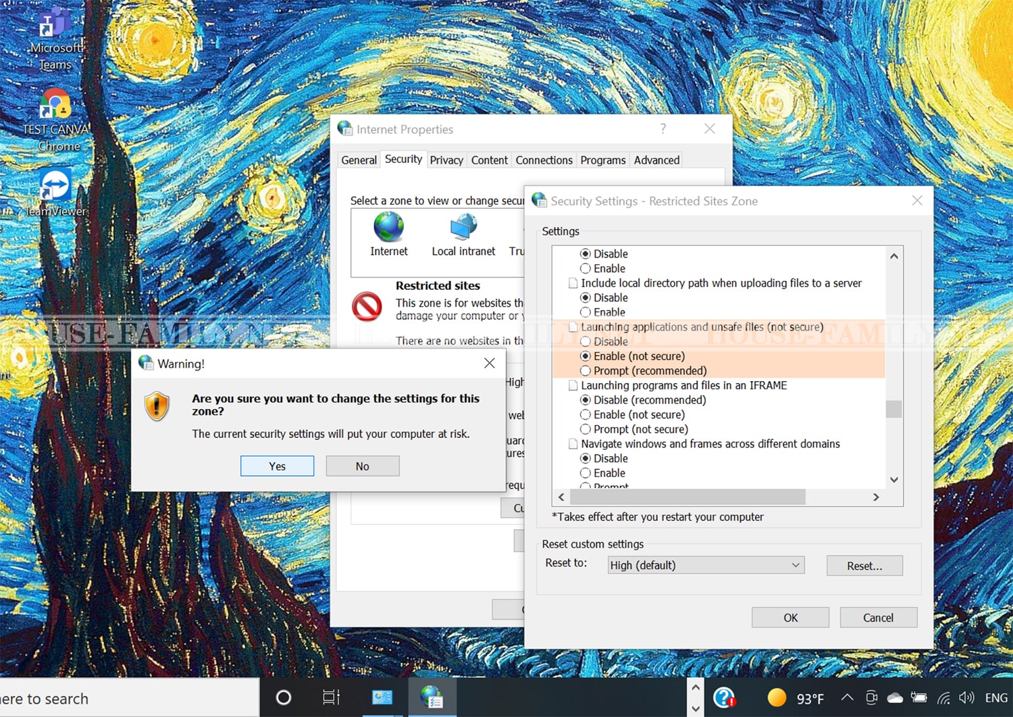Open the weather widget showing 93°F
The height and width of the screenshot is (717, 1013).
pos(796,698)
